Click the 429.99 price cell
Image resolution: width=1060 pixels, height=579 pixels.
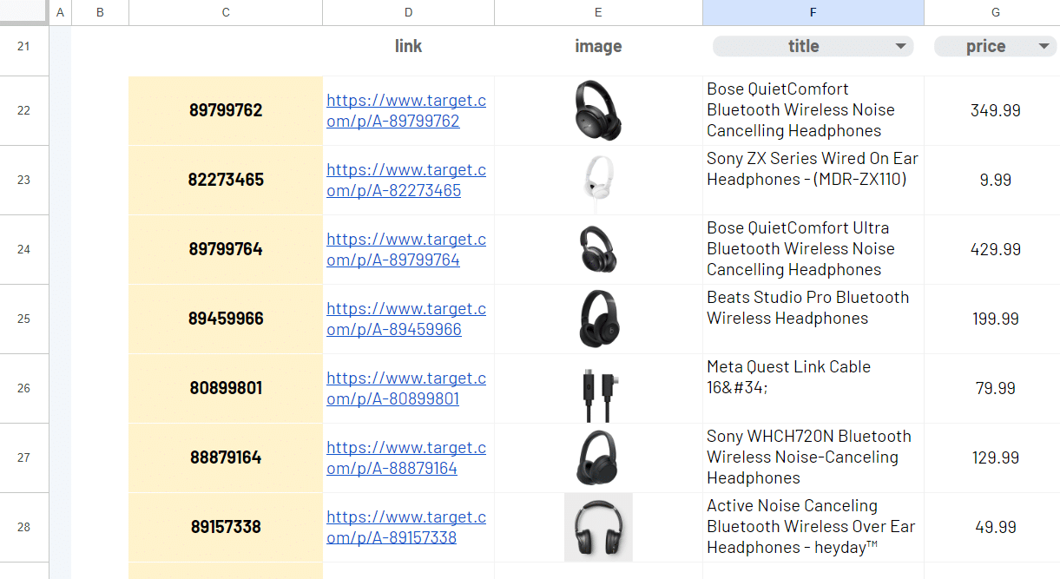click(995, 249)
